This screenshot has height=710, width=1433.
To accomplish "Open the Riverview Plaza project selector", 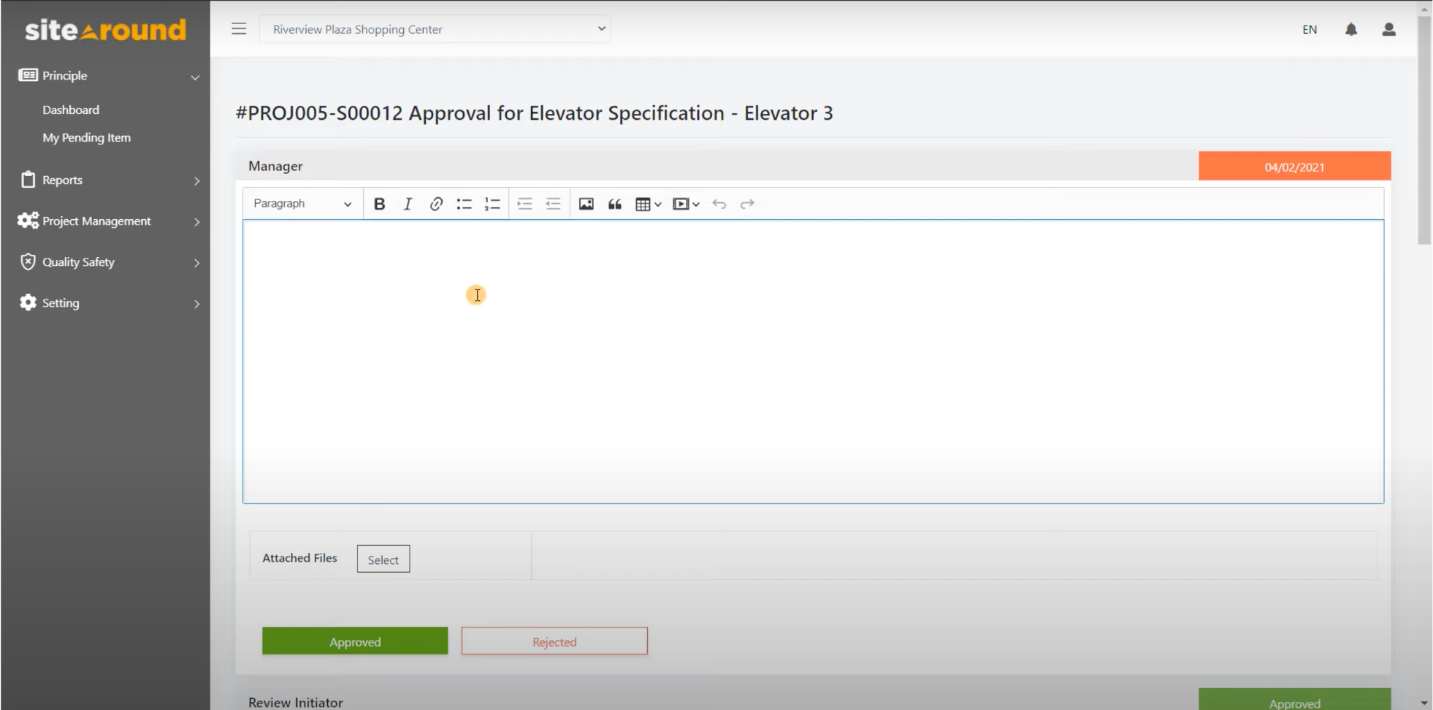I will pyautogui.click(x=435, y=29).
